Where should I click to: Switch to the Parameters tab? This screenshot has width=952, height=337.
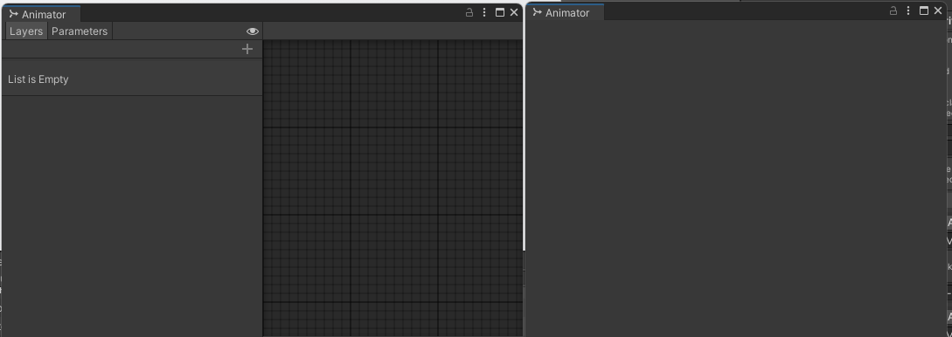[x=80, y=31]
